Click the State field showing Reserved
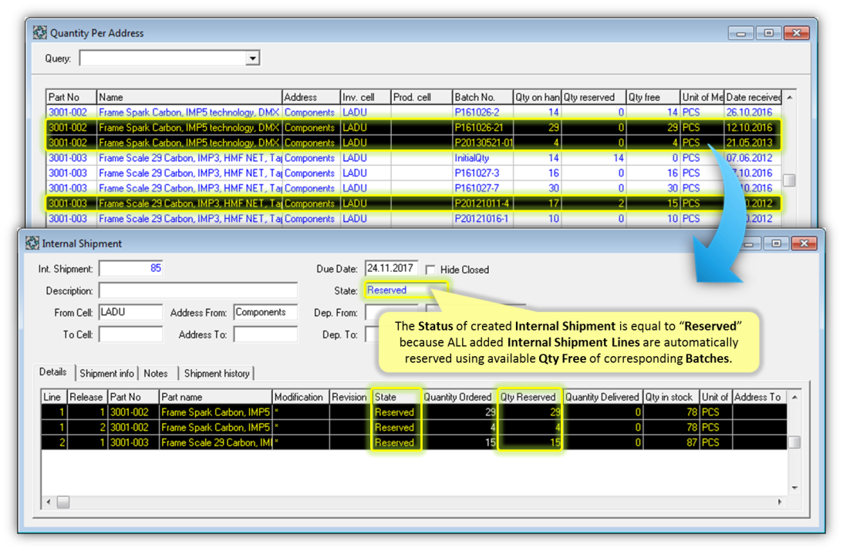 [406, 290]
